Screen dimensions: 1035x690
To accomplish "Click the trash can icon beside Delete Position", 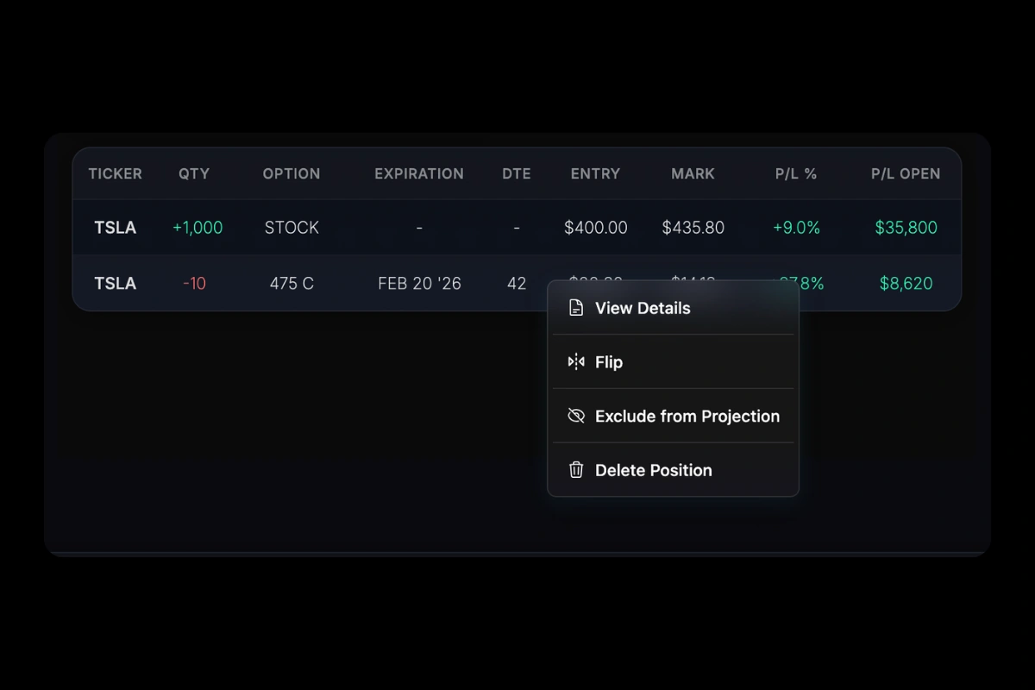I will (575, 470).
